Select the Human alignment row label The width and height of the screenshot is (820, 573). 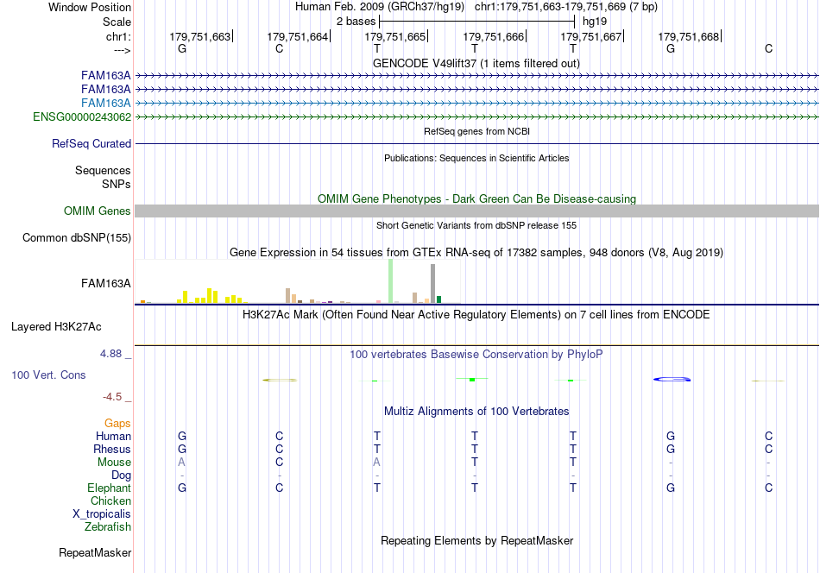(x=113, y=437)
